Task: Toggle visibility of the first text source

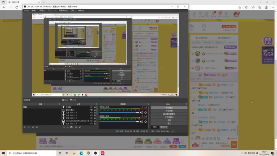Action: click(x=91, y=107)
